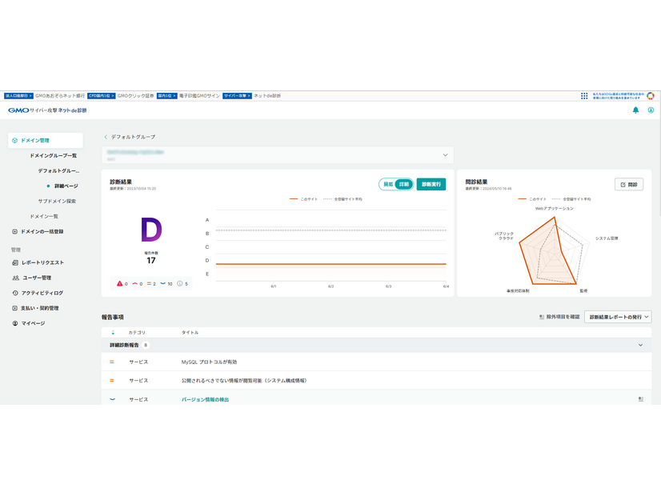Switch diagnosis view to 詳細

404,184
